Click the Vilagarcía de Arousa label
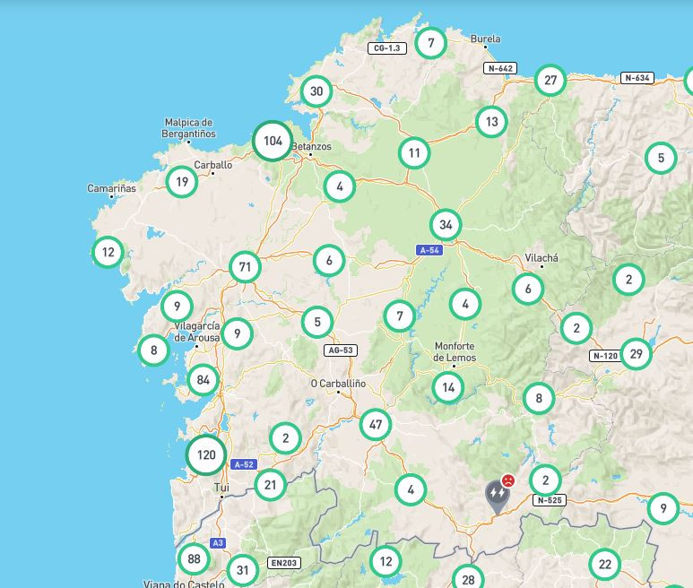The height and width of the screenshot is (588, 693). (x=197, y=332)
